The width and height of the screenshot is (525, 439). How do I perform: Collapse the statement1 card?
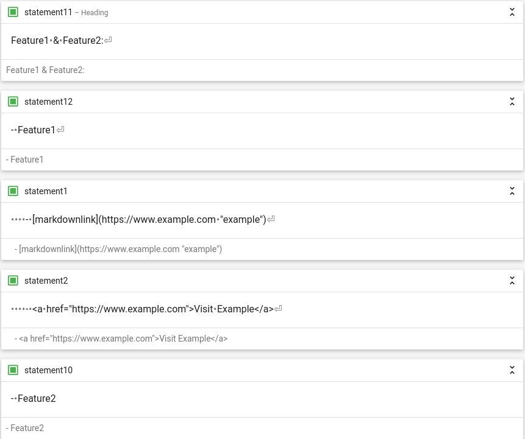click(x=512, y=191)
